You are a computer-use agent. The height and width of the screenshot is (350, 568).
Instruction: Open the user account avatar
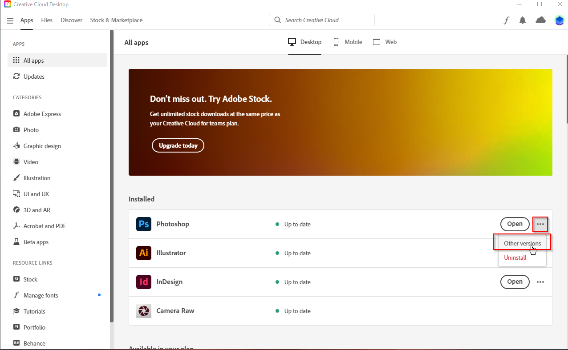pyautogui.click(x=559, y=20)
